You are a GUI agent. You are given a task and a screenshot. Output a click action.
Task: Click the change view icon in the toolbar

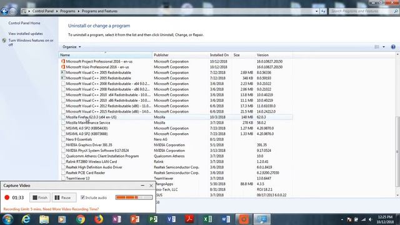click(x=376, y=47)
